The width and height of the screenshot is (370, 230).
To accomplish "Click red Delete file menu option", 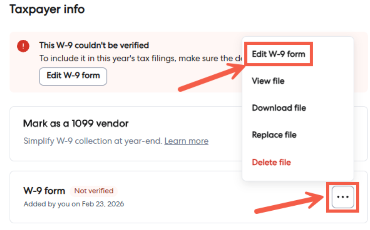I will tap(271, 163).
